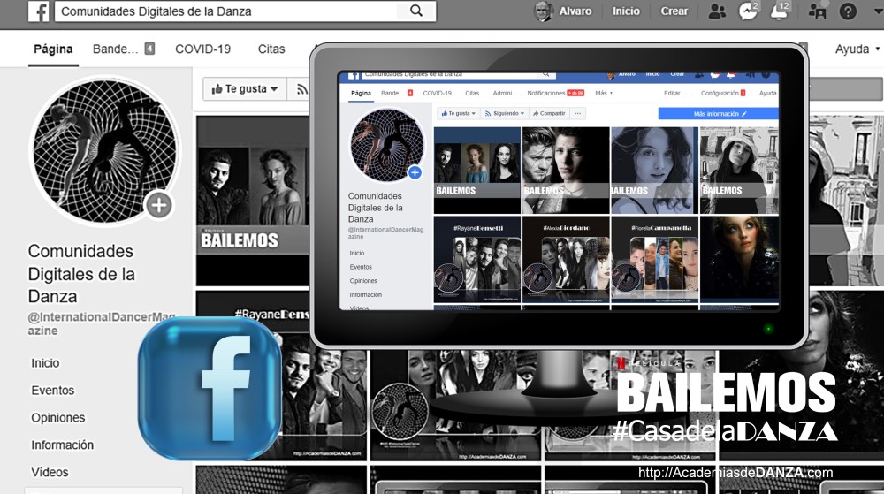
Task: Open first BAILEMOS photo with three portraits in monitor
Action: point(477,170)
